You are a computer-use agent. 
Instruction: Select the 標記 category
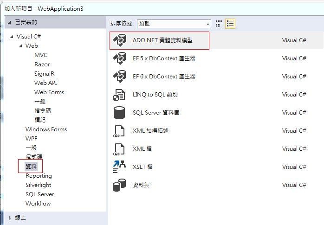click(40, 120)
